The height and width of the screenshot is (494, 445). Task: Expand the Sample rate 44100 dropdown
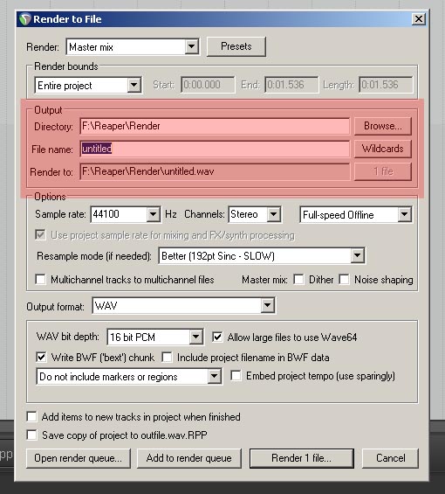point(126,214)
